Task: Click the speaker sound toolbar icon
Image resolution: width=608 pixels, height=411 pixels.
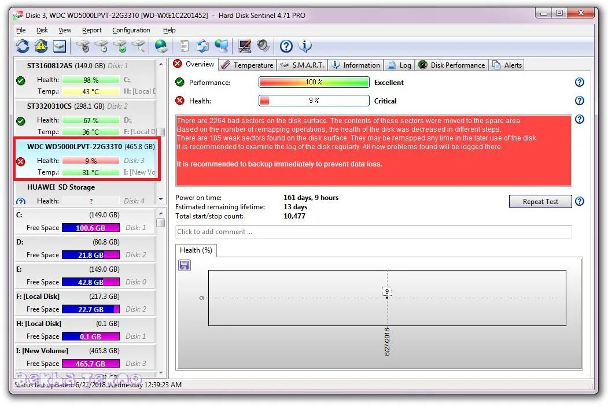Action: [263, 46]
